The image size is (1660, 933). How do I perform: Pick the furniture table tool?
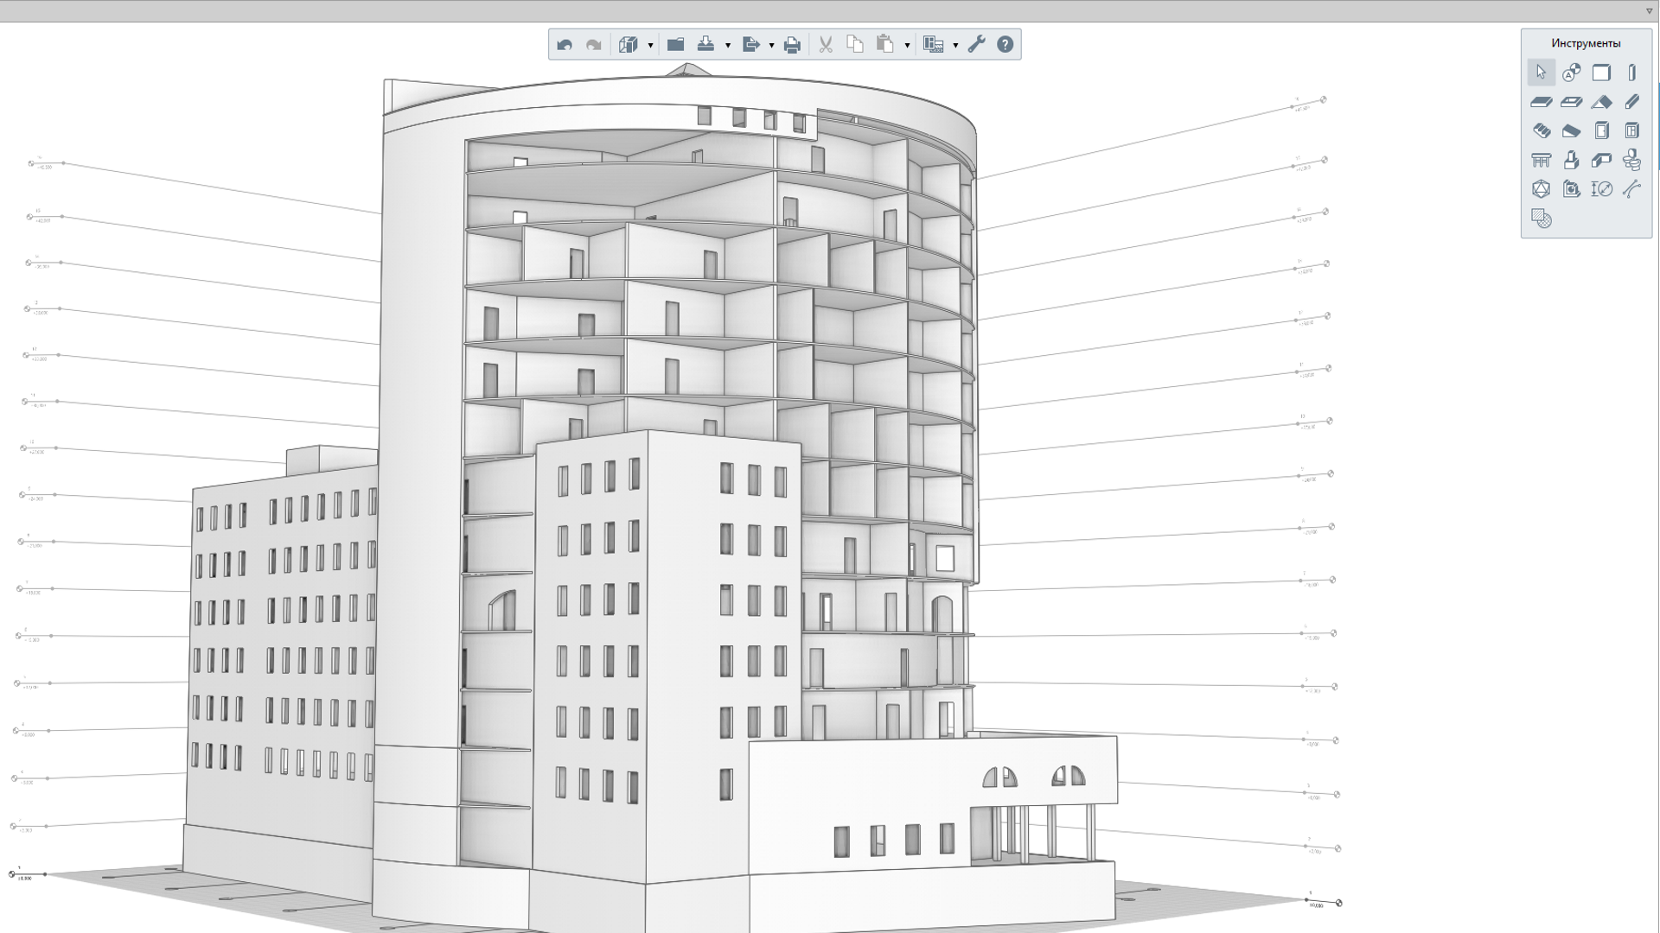click(x=1541, y=161)
